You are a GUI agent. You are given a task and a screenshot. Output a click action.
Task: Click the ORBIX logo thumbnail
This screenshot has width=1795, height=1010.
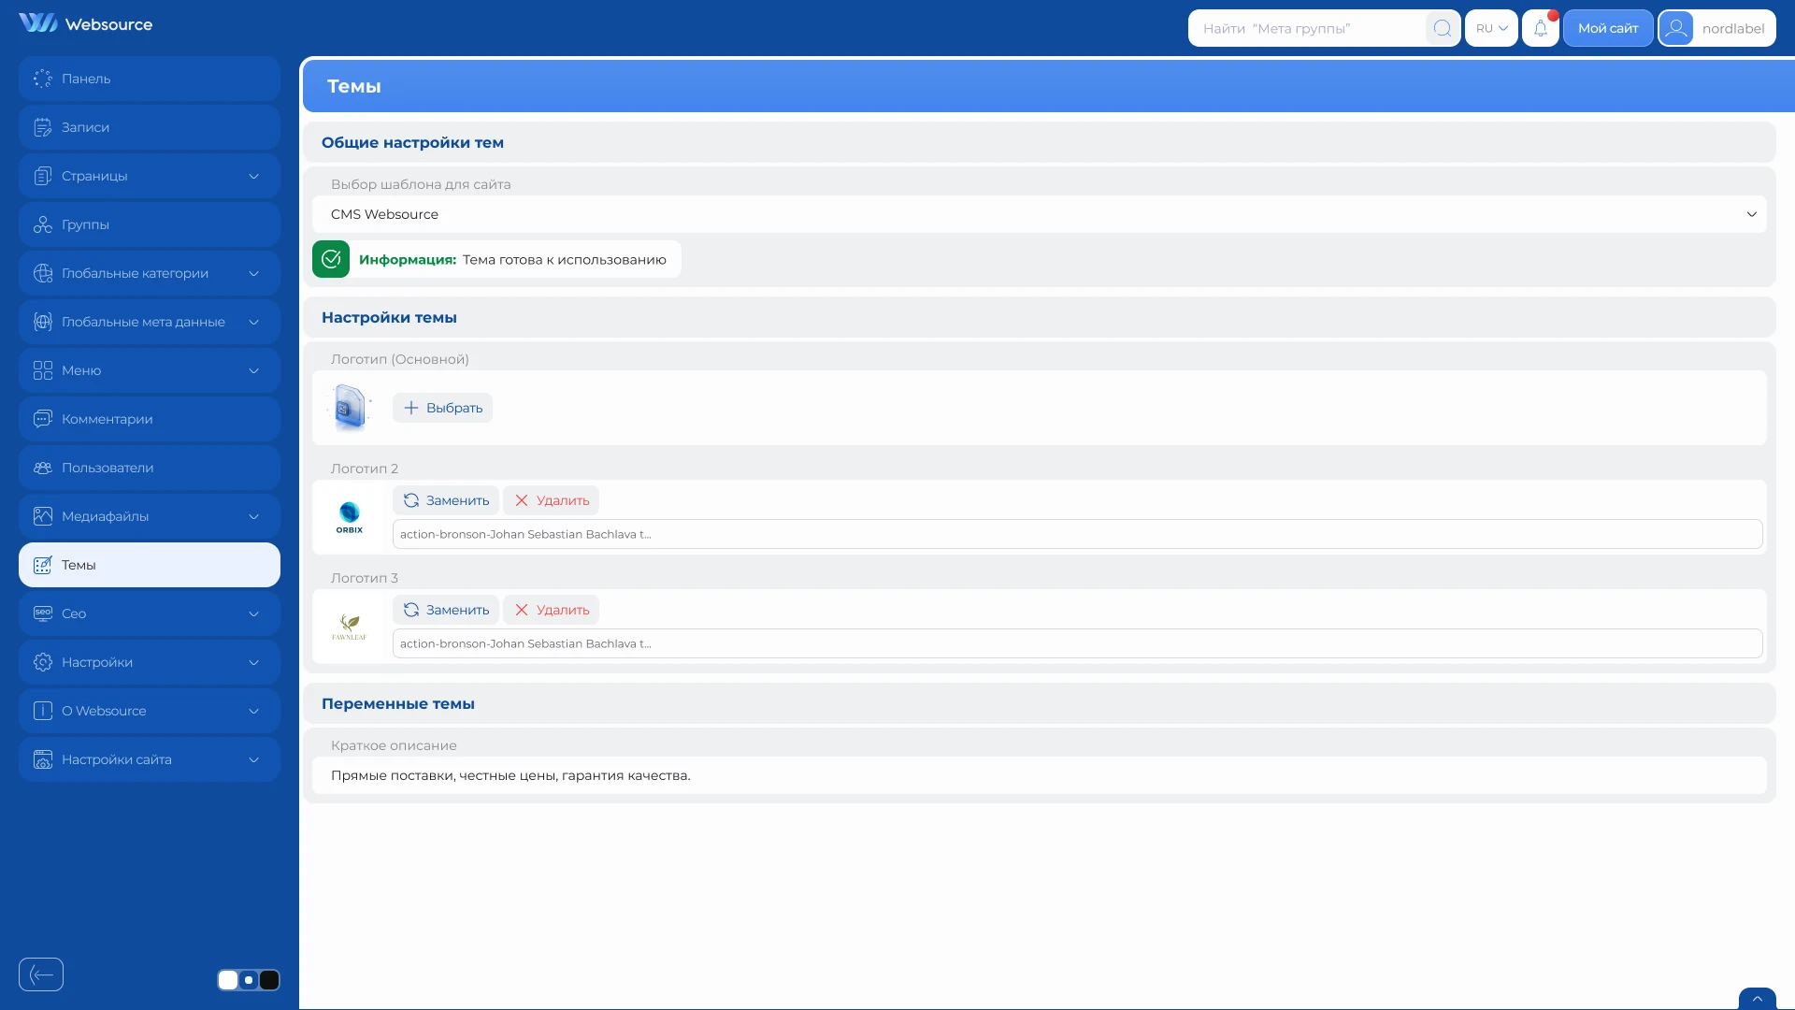350,517
